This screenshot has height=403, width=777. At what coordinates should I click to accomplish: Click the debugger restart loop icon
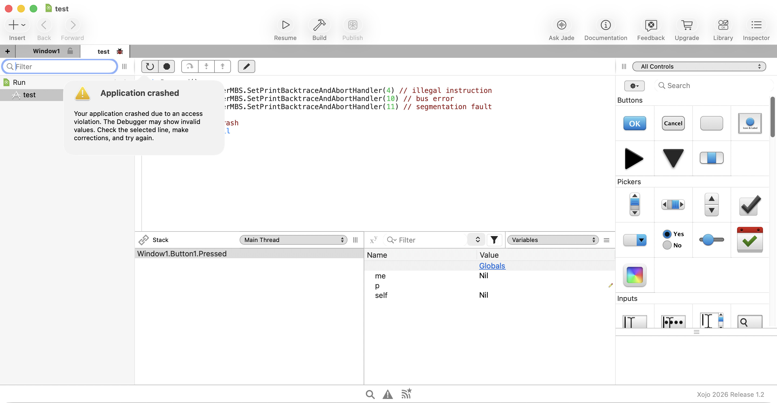150,66
